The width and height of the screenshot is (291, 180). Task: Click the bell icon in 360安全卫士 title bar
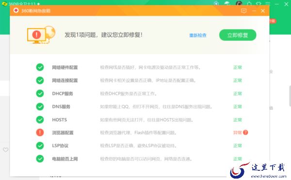point(249,4)
